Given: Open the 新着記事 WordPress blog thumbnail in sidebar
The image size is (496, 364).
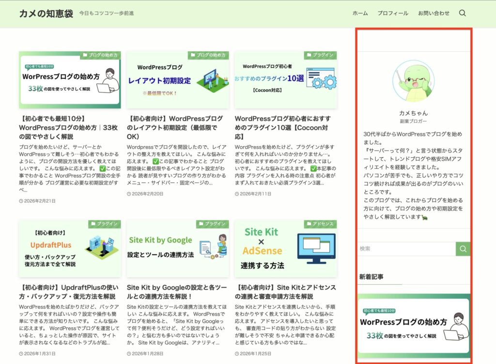Looking at the screenshot, I should tap(413, 325).
